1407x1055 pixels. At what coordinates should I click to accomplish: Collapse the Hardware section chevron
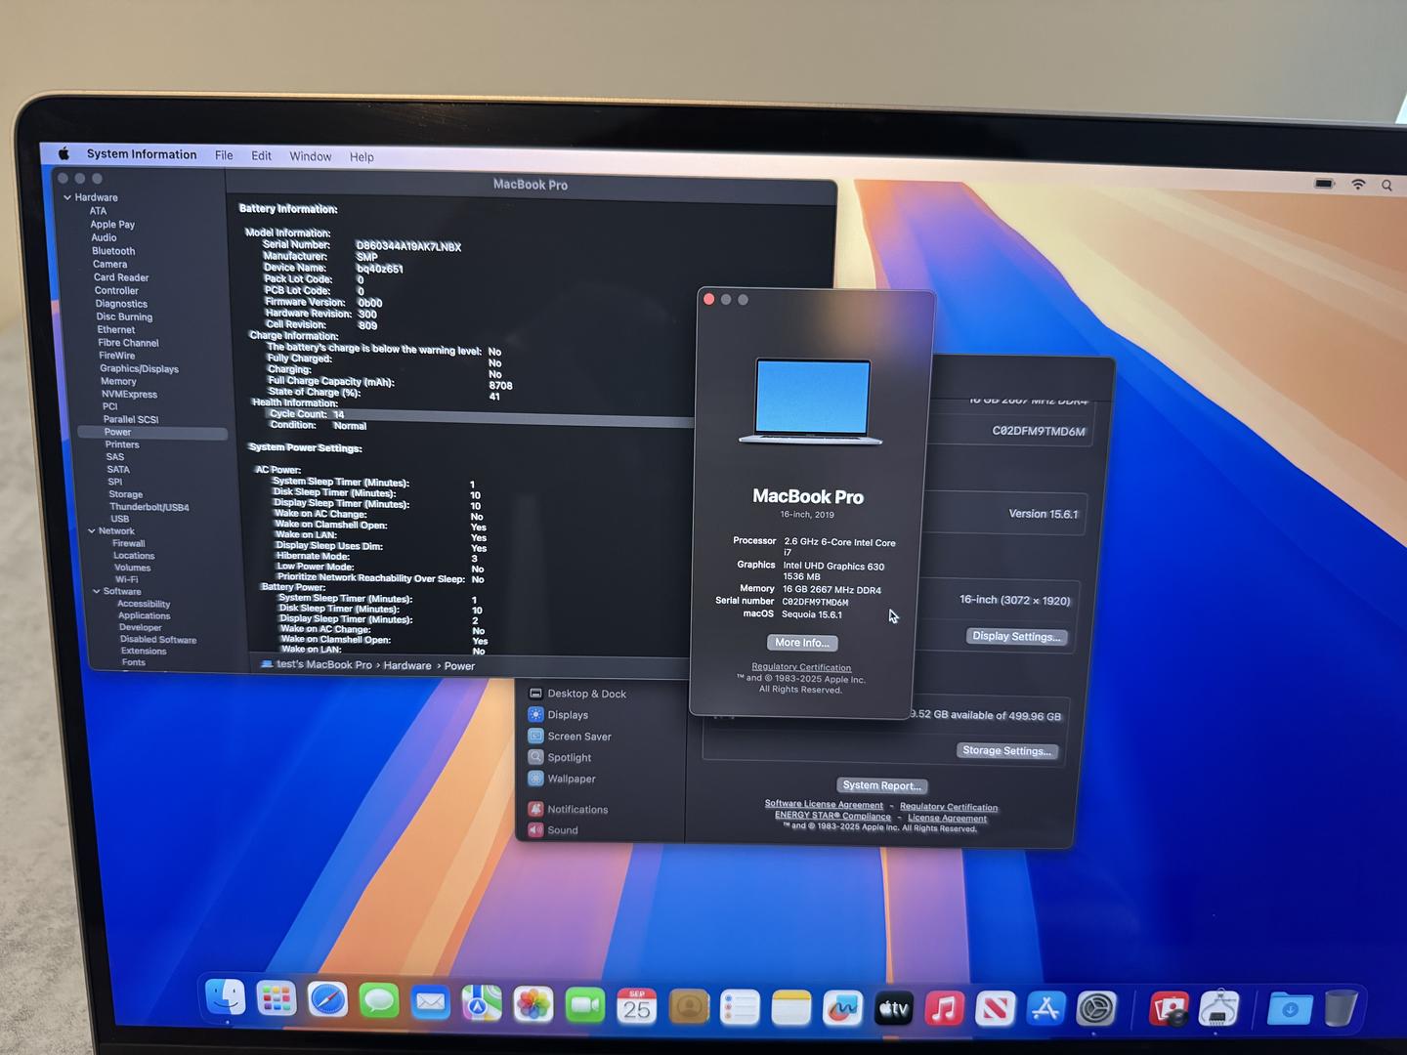click(67, 197)
